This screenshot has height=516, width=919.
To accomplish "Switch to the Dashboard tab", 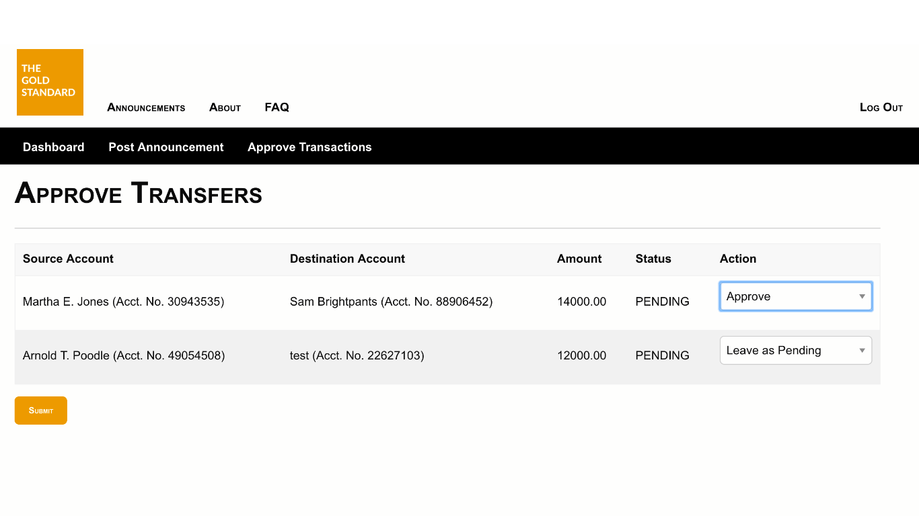I will coord(54,147).
